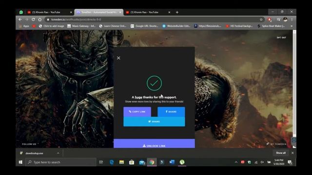Image resolution: width=312 pixels, height=175 pixels.
Task: Open the Apps bookmark shortcut
Action: (x=24, y=26)
